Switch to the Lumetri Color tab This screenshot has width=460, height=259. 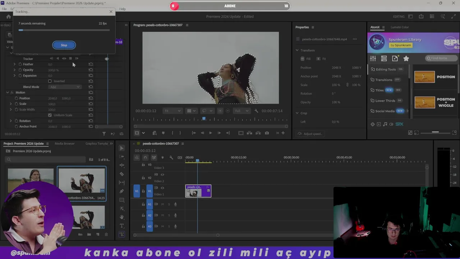point(400,27)
